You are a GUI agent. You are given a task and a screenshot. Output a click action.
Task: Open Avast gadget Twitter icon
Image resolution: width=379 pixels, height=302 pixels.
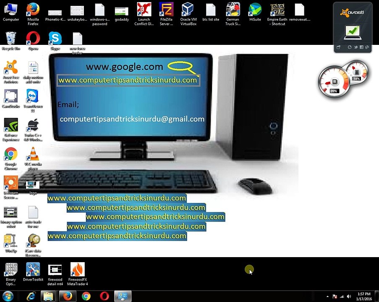pyautogui.click(x=356, y=47)
